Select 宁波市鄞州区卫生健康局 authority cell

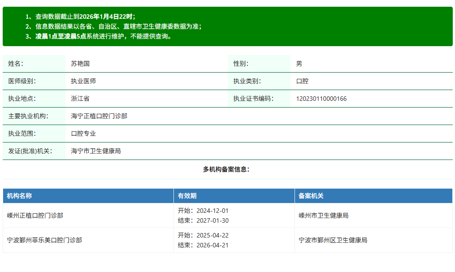[328, 241]
